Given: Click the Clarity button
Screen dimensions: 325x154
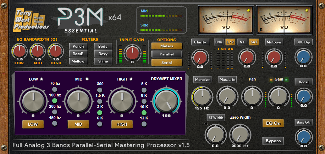Looking at the screenshot, I should (x=200, y=42).
